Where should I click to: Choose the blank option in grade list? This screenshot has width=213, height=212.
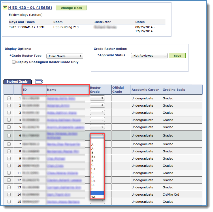[x=97, y=141]
